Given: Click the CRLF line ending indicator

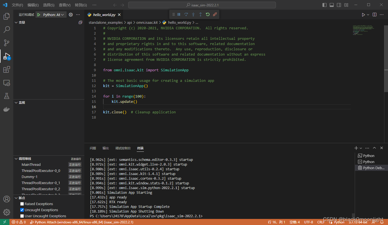Looking at the screenshot, I should pos(321,222).
